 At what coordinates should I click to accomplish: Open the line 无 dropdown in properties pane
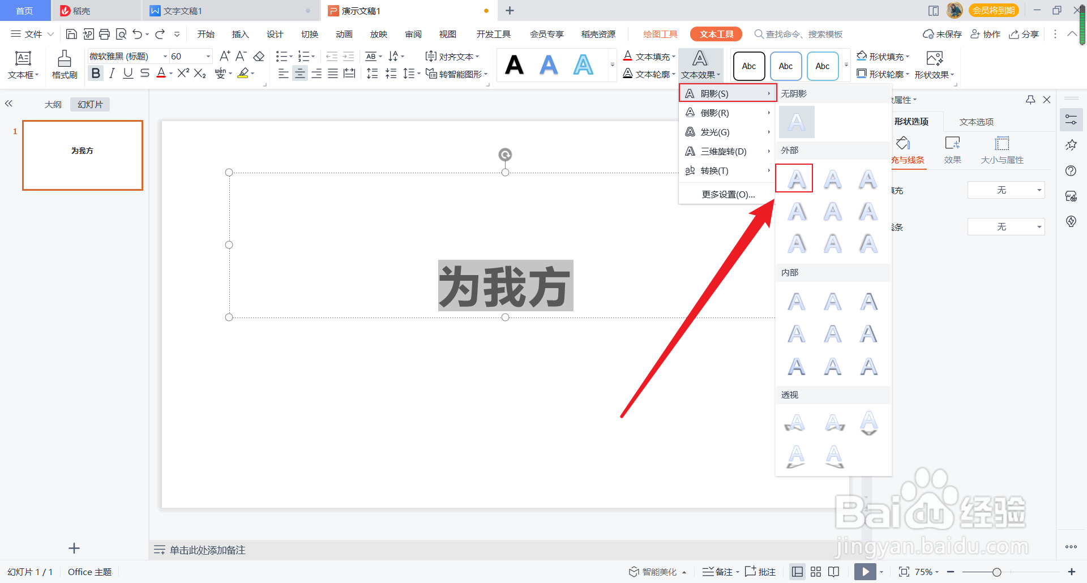(1005, 227)
